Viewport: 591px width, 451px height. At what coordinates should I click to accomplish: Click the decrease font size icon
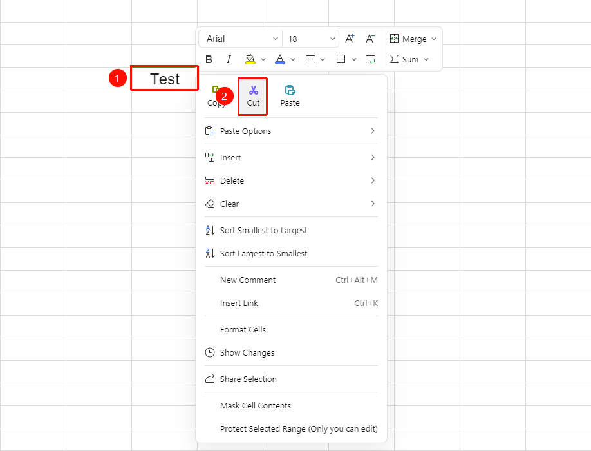point(370,39)
